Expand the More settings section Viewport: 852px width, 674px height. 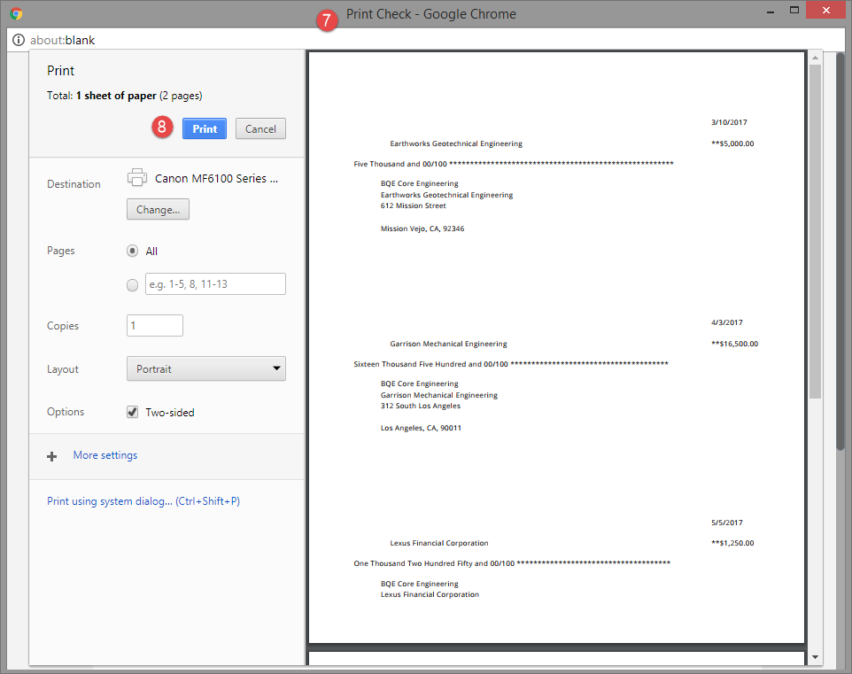tap(105, 455)
